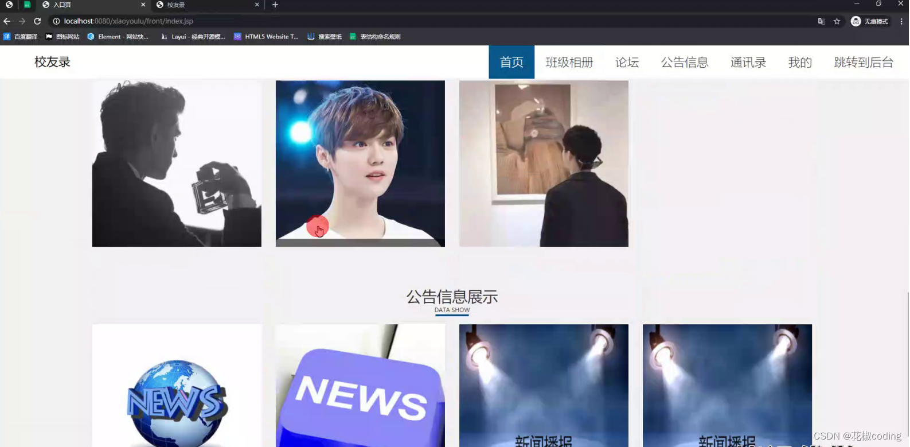Open the 我的 navigation item
Image resolution: width=910 pixels, height=447 pixels.
800,62
